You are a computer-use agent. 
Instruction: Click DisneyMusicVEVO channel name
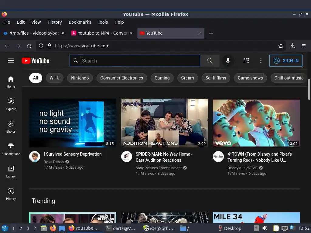[x=242, y=168]
